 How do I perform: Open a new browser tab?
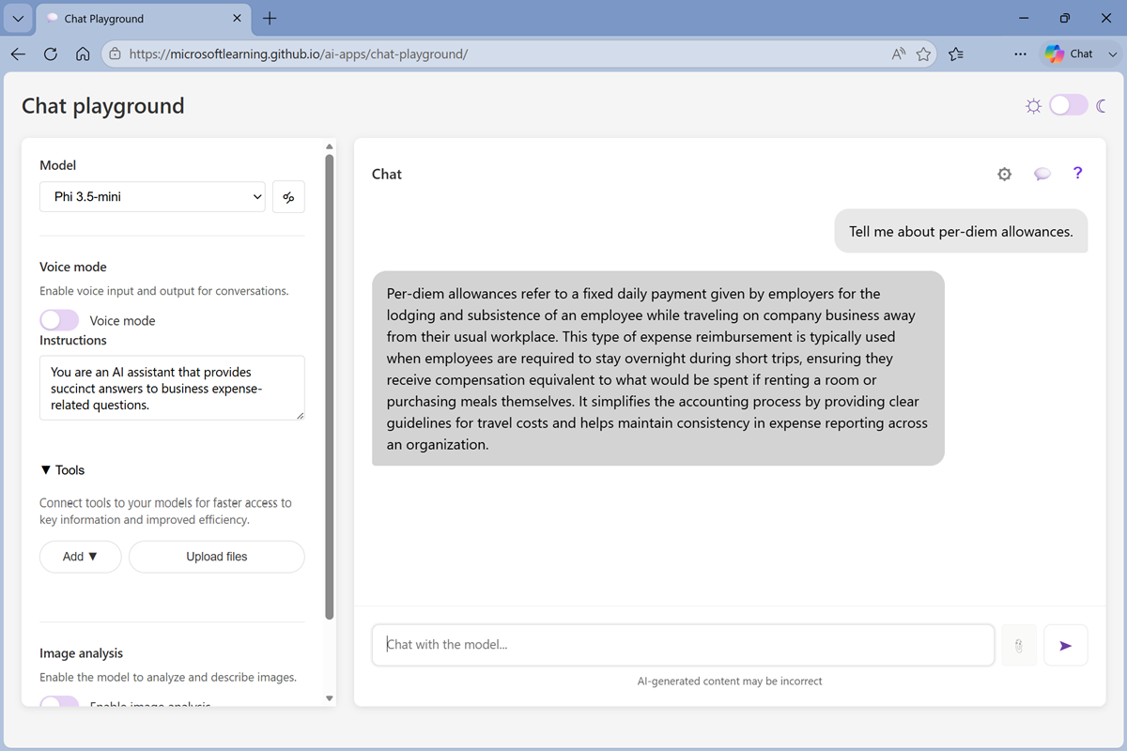(270, 18)
